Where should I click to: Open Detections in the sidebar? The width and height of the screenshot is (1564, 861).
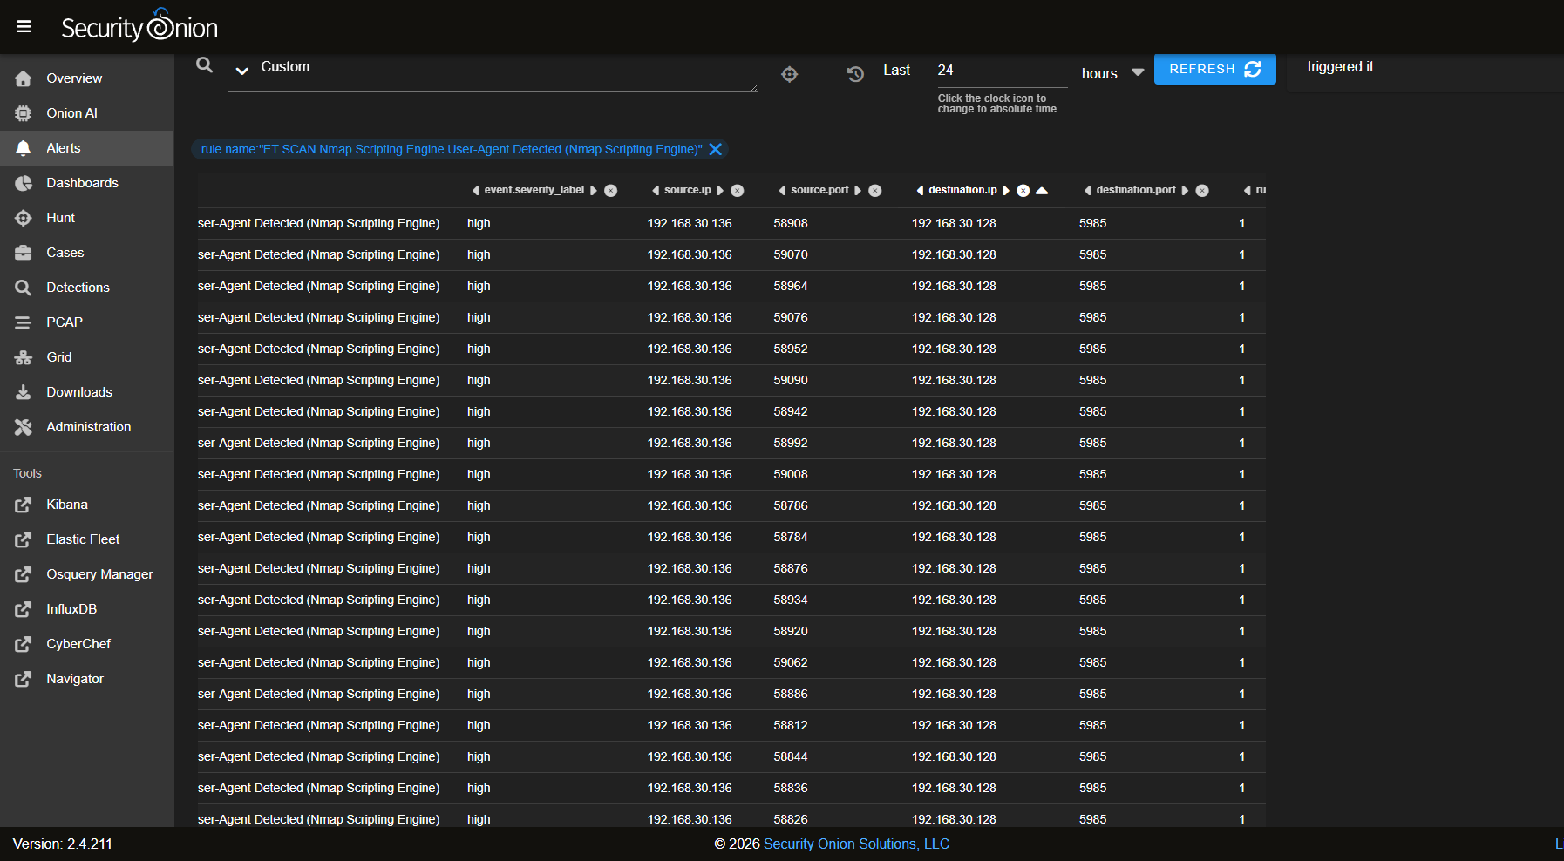point(86,288)
